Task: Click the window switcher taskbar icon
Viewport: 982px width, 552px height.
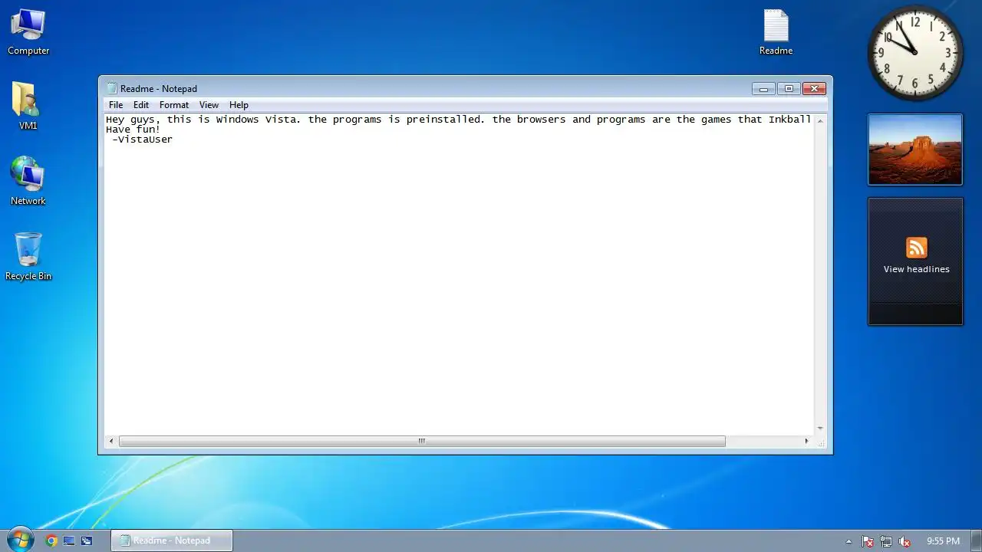Action: coord(87,540)
